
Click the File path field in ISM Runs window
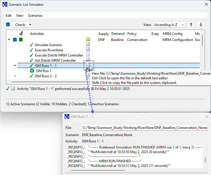(145, 127)
